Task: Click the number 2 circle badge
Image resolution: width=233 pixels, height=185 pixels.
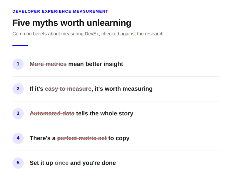Action: [x=18, y=89]
